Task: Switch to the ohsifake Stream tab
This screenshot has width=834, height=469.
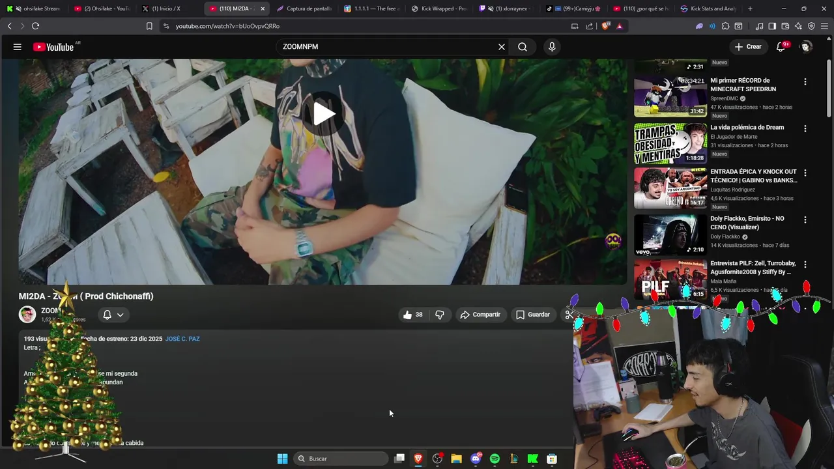Action: [34, 8]
